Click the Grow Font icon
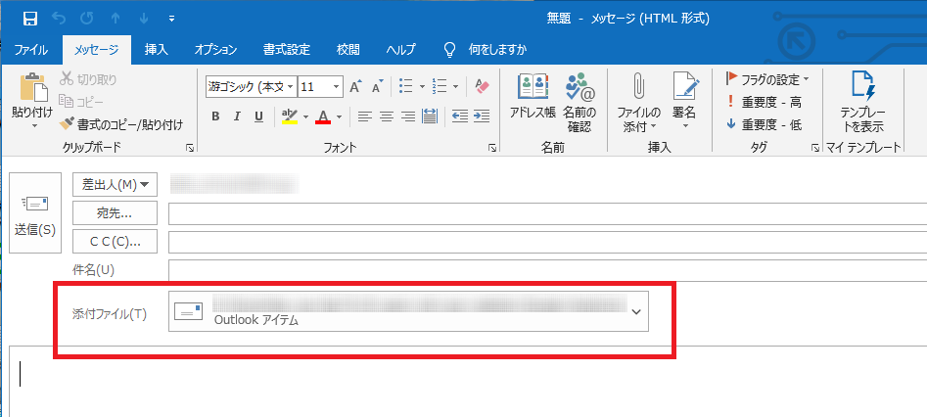The image size is (927, 417). point(356,87)
